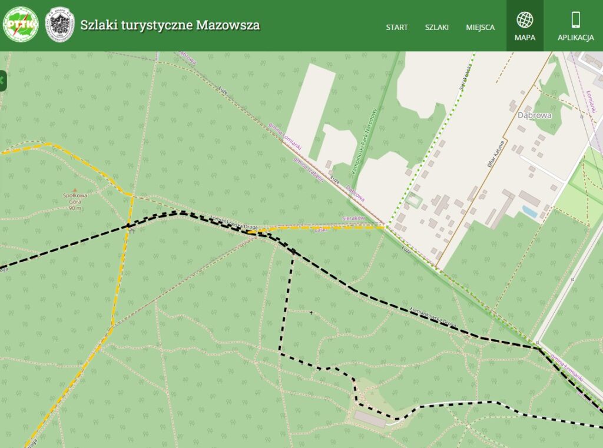Click the crest emblem beside the PTTK logo
Screen dimensions: 603x448
click(x=59, y=25)
